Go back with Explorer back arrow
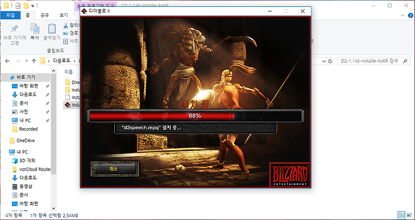The height and width of the screenshot is (220, 415). 7,61
